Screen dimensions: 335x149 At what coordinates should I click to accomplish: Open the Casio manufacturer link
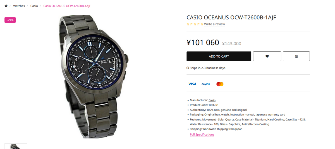(212, 100)
